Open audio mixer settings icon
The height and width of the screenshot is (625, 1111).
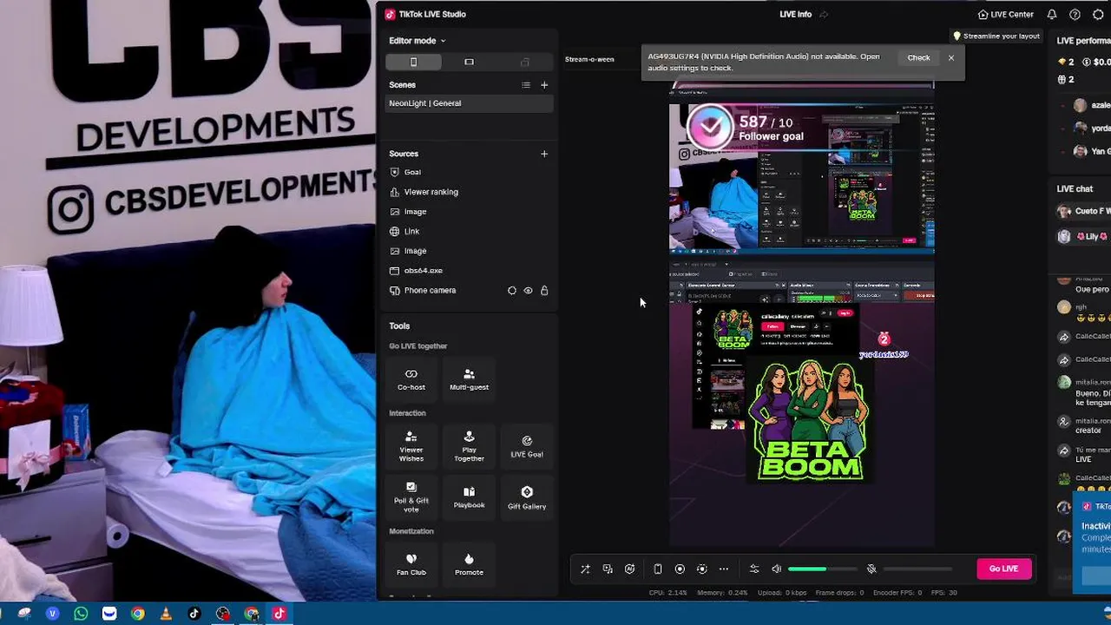point(754,569)
